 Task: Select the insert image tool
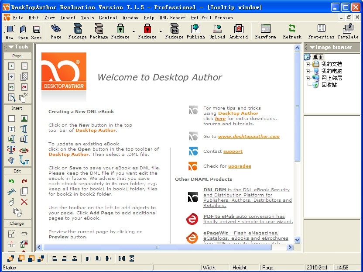coord(24,118)
